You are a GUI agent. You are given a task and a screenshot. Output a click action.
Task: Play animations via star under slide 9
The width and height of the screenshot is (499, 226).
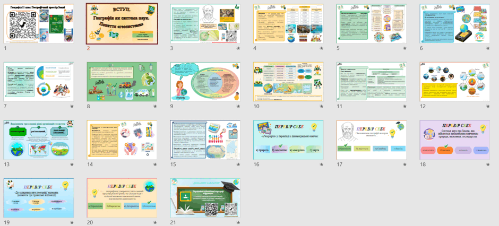(x=238, y=107)
